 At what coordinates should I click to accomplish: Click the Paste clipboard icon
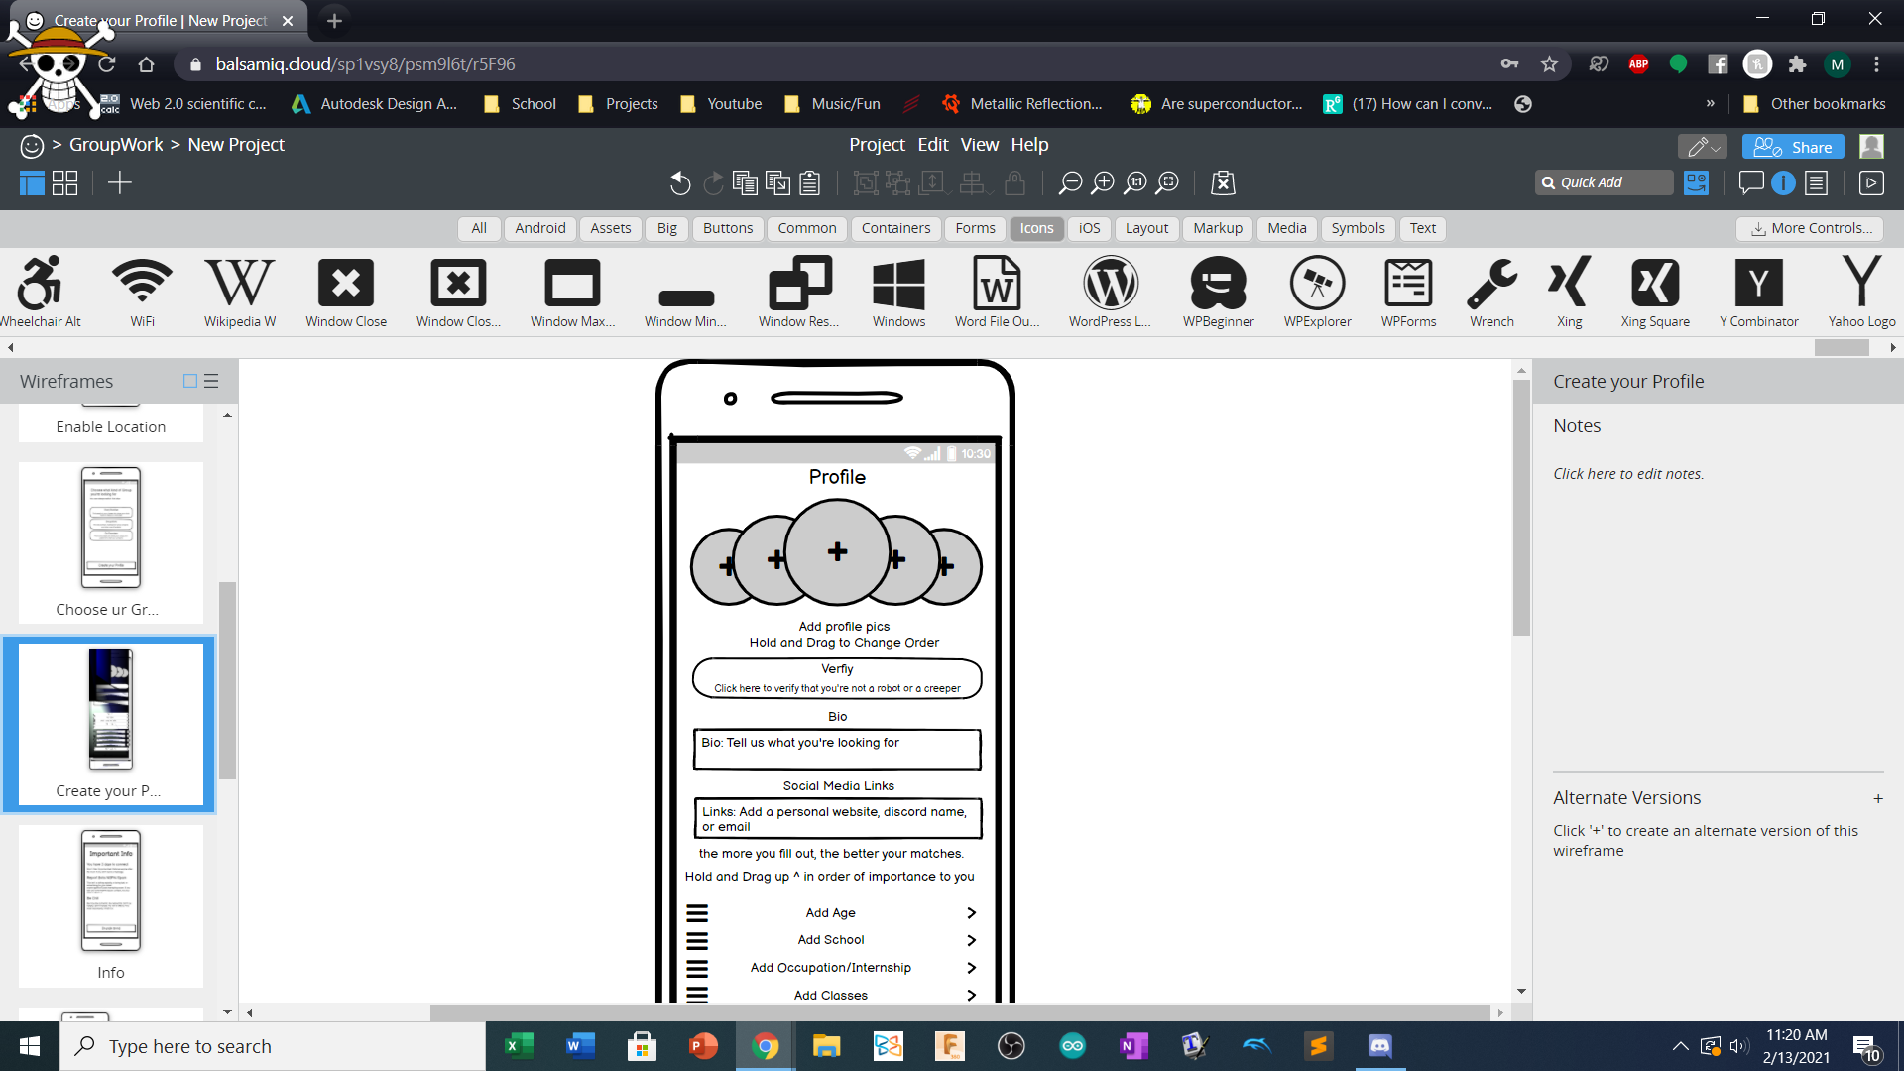pyautogui.click(x=810, y=183)
